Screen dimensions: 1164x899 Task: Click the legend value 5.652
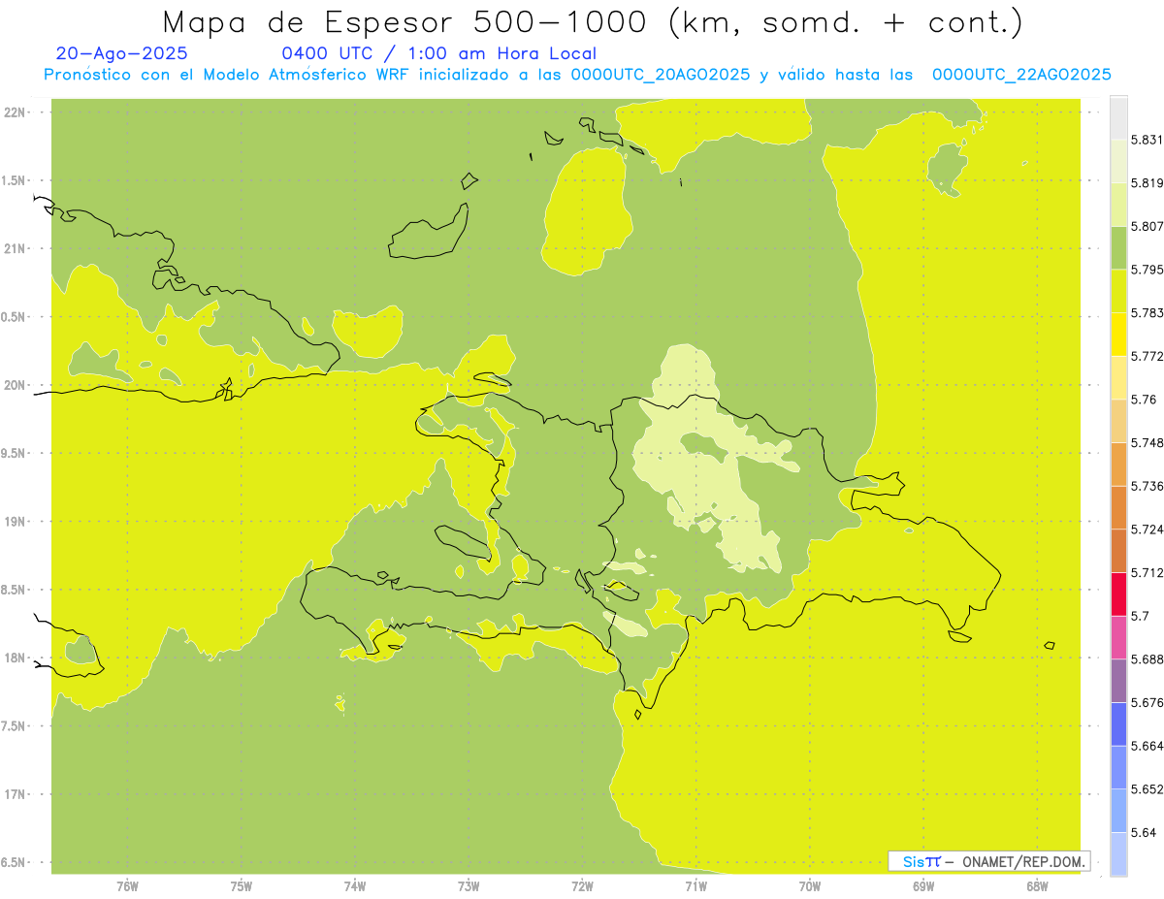pos(1147,789)
